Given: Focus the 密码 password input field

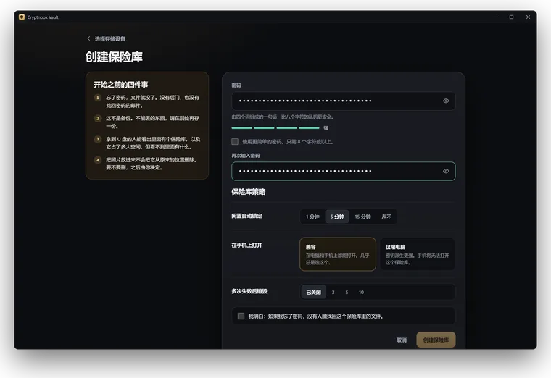Looking at the screenshot, I should coord(344,101).
